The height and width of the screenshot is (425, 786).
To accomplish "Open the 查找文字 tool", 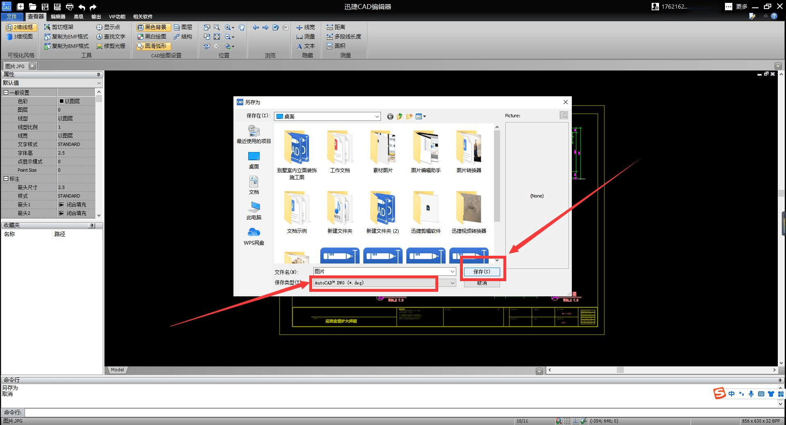I will tap(111, 36).
